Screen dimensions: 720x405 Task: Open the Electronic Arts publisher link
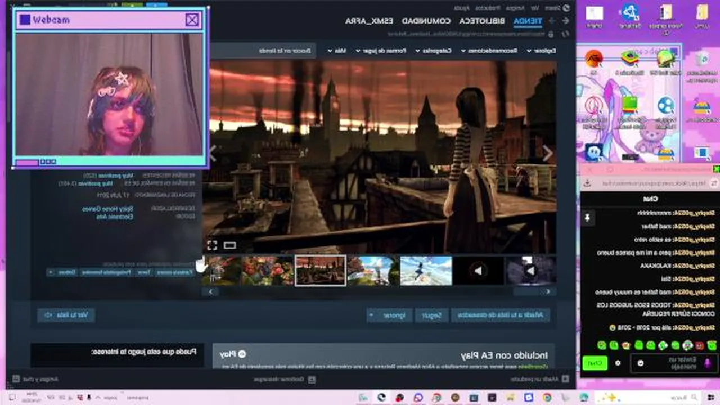tap(115, 216)
